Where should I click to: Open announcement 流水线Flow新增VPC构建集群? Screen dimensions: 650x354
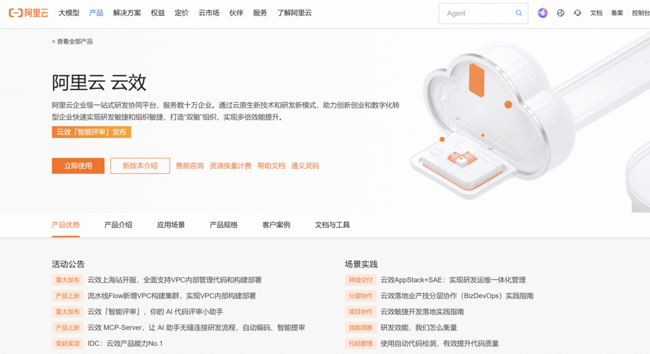(x=171, y=296)
